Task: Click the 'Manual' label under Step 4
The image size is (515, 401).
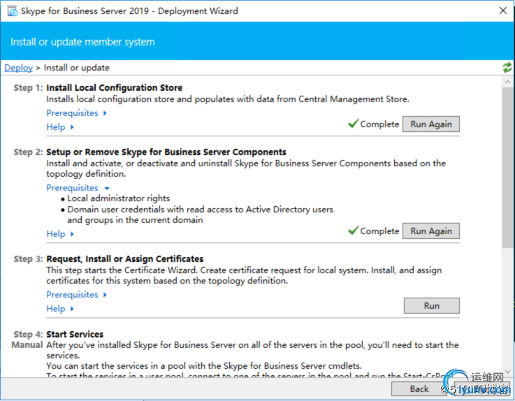Action: pyautogui.click(x=27, y=345)
